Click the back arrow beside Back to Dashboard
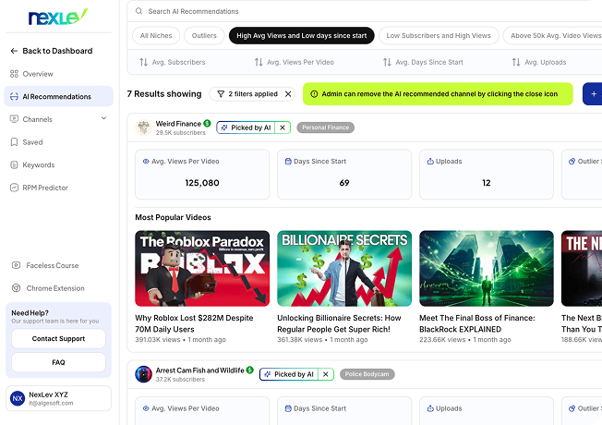 click(x=14, y=51)
